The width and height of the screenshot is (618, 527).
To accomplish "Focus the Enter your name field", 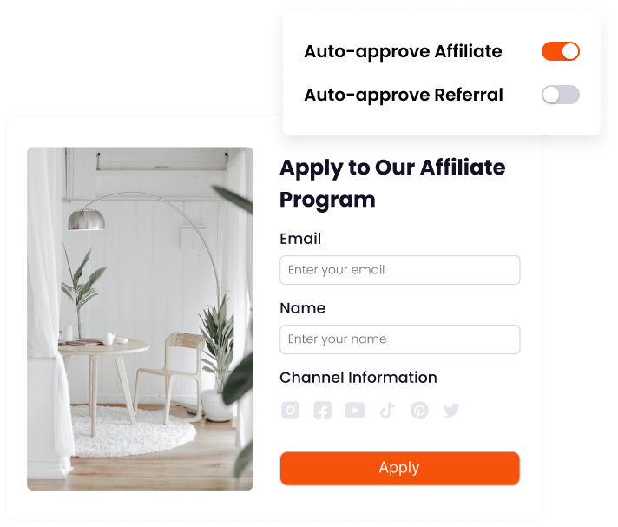I will [x=399, y=339].
